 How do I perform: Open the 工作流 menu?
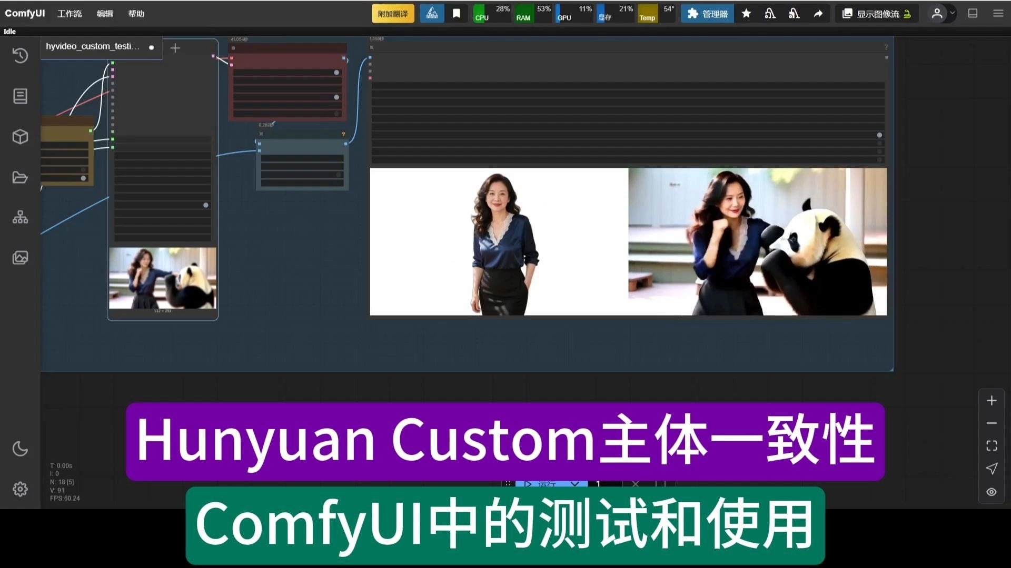pyautogui.click(x=70, y=14)
